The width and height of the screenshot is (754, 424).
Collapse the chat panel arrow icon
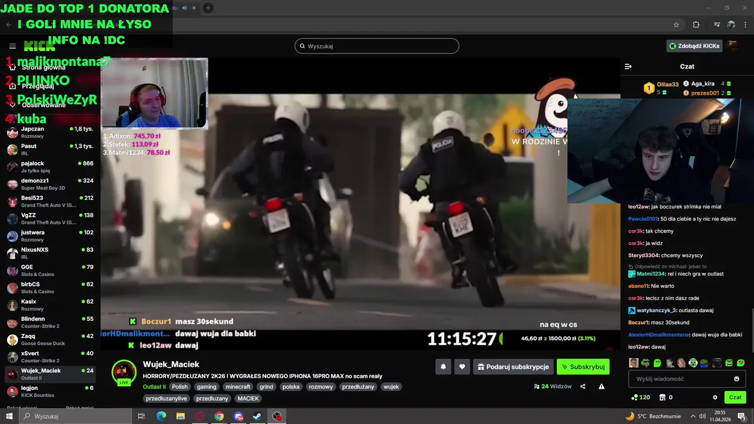tap(628, 67)
